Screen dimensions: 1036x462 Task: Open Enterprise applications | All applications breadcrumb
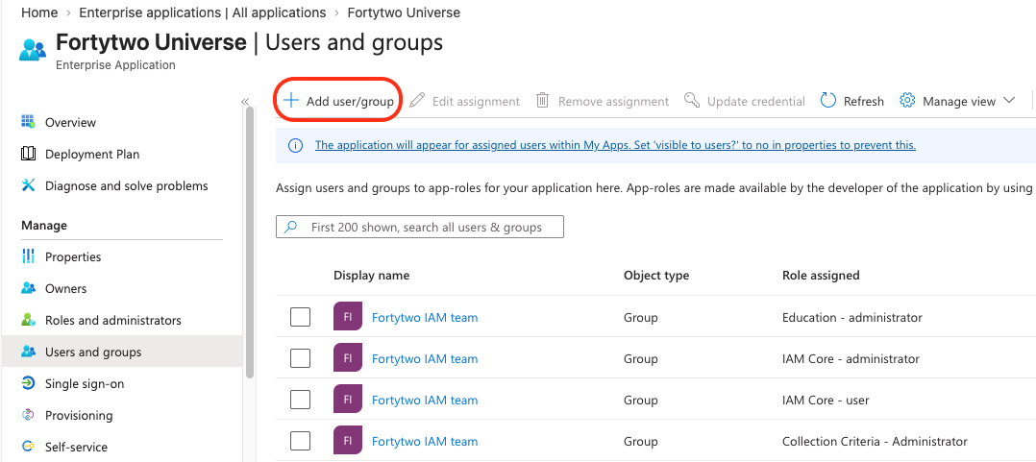click(x=202, y=12)
